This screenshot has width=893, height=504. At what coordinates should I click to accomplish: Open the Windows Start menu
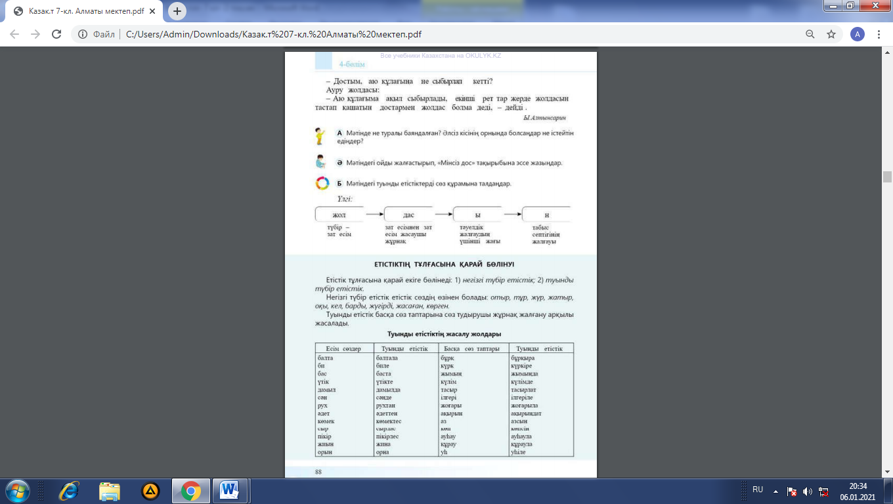pyautogui.click(x=16, y=491)
